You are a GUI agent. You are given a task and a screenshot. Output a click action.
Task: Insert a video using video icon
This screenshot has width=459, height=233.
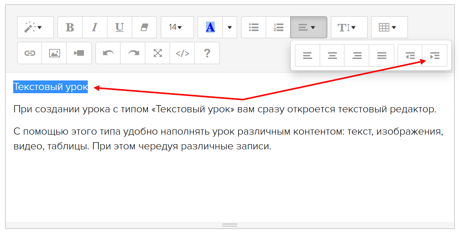click(x=79, y=53)
